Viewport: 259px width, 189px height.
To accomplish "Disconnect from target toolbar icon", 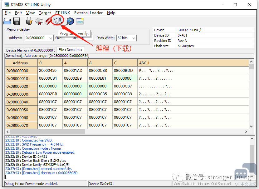I will (39, 21).
